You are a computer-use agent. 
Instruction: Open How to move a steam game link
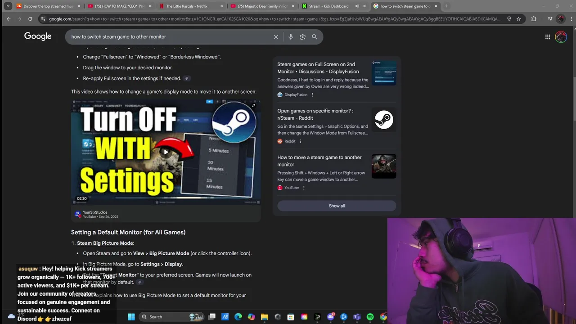point(319,161)
